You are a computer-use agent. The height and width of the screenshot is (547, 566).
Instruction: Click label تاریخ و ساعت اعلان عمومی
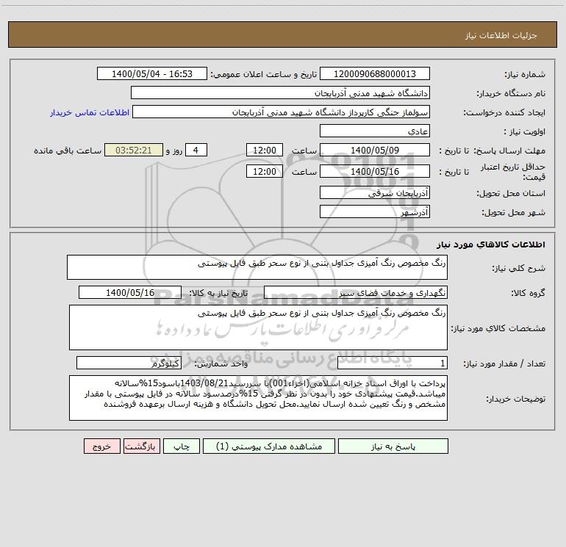click(x=263, y=74)
